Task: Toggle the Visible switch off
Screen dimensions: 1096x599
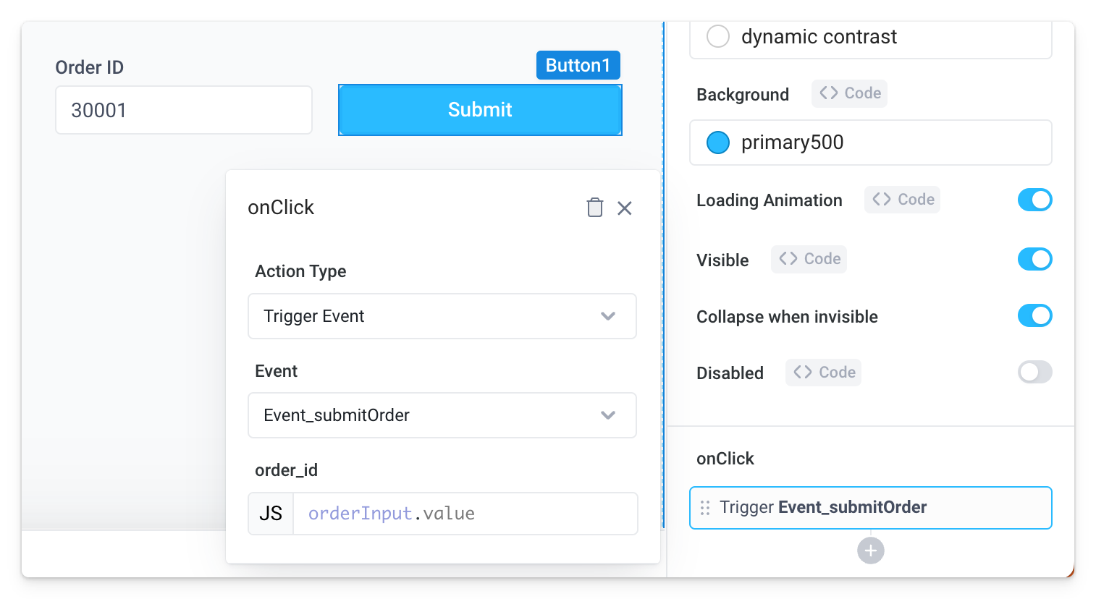Action: point(1034,259)
